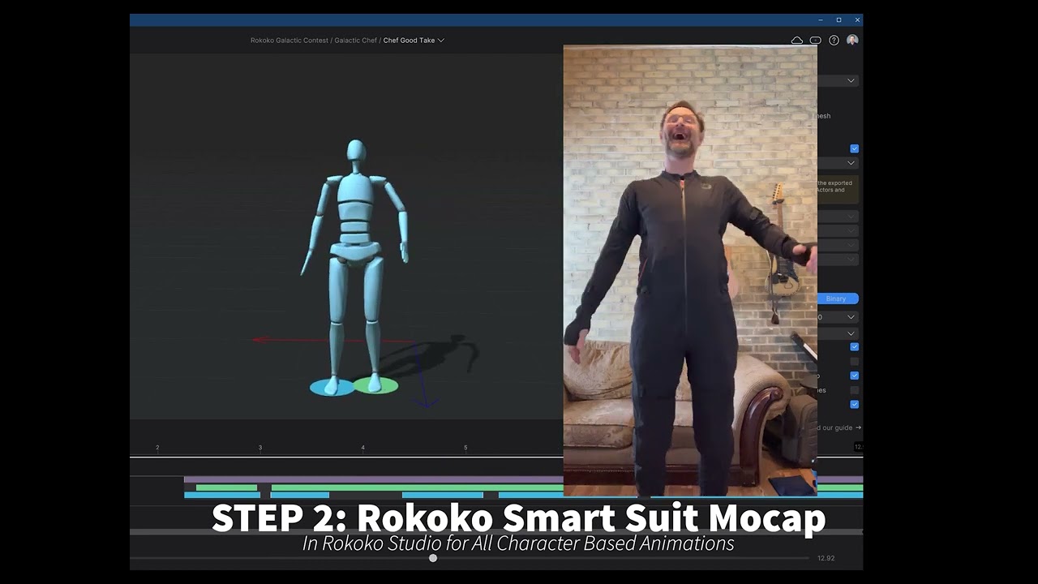This screenshot has width=1038, height=584.
Task: Toggle the blue checkbox above the info note
Action: coord(854,148)
